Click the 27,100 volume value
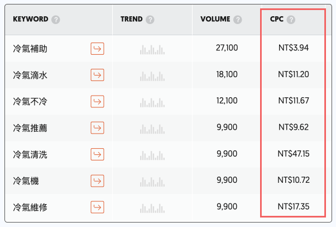The height and width of the screenshot is (227, 336). (x=226, y=49)
